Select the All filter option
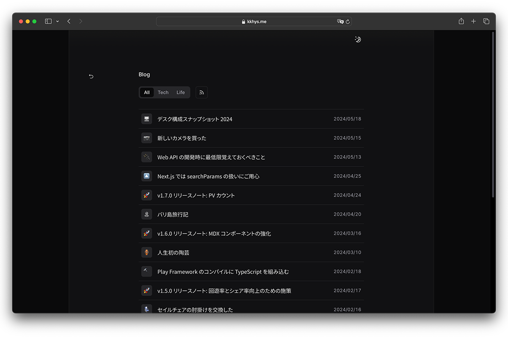This screenshot has height=338, width=508. [147, 92]
